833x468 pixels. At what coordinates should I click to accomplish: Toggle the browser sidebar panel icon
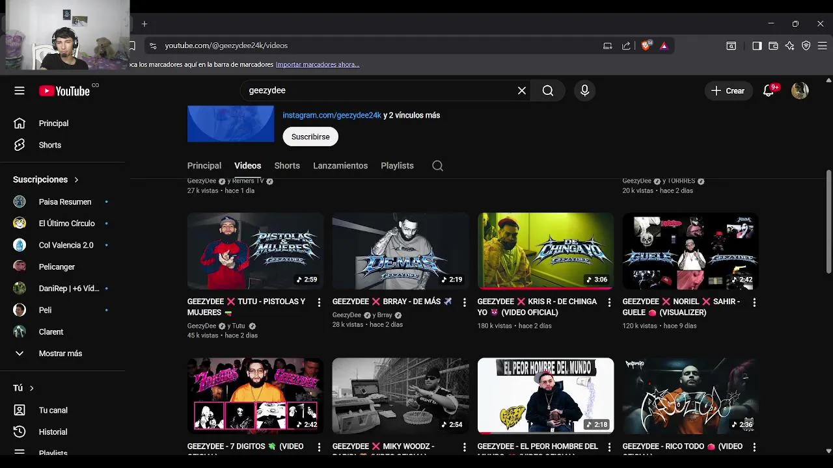point(757,45)
